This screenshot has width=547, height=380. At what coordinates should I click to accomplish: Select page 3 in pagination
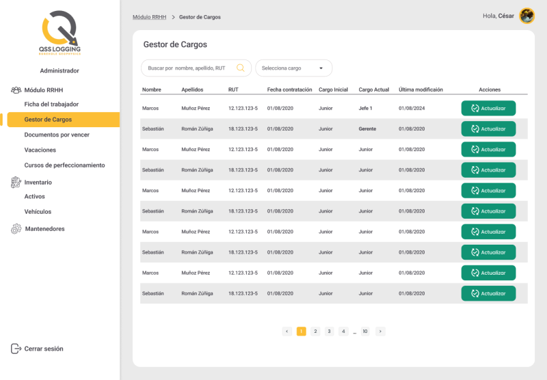coord(329,331)
